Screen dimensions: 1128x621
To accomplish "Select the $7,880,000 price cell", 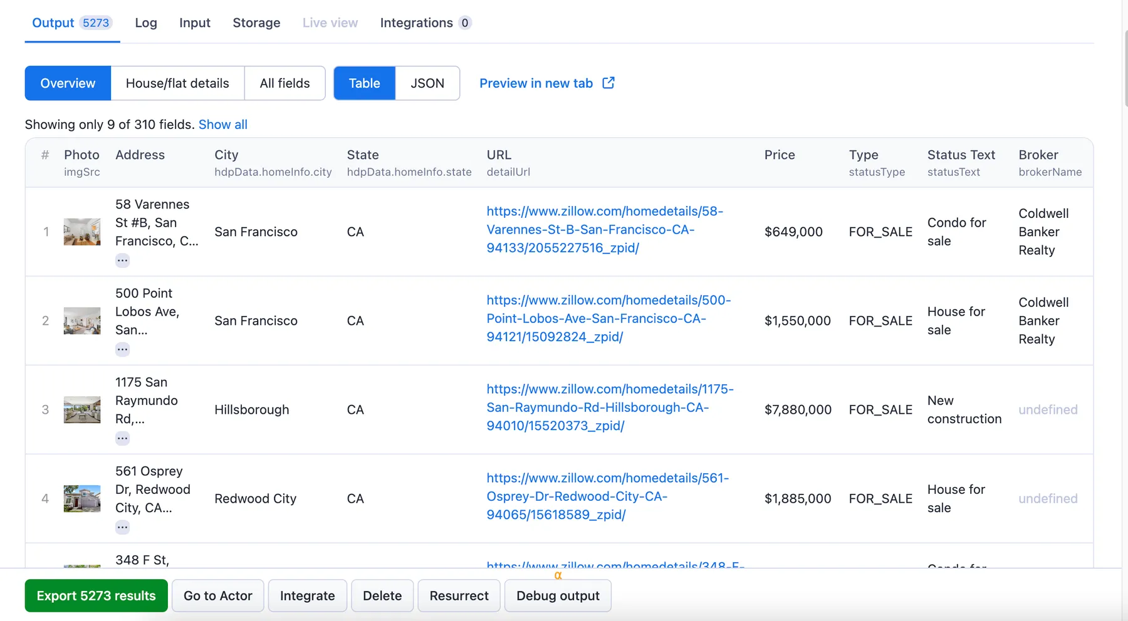I will click(x=798, y=409).
